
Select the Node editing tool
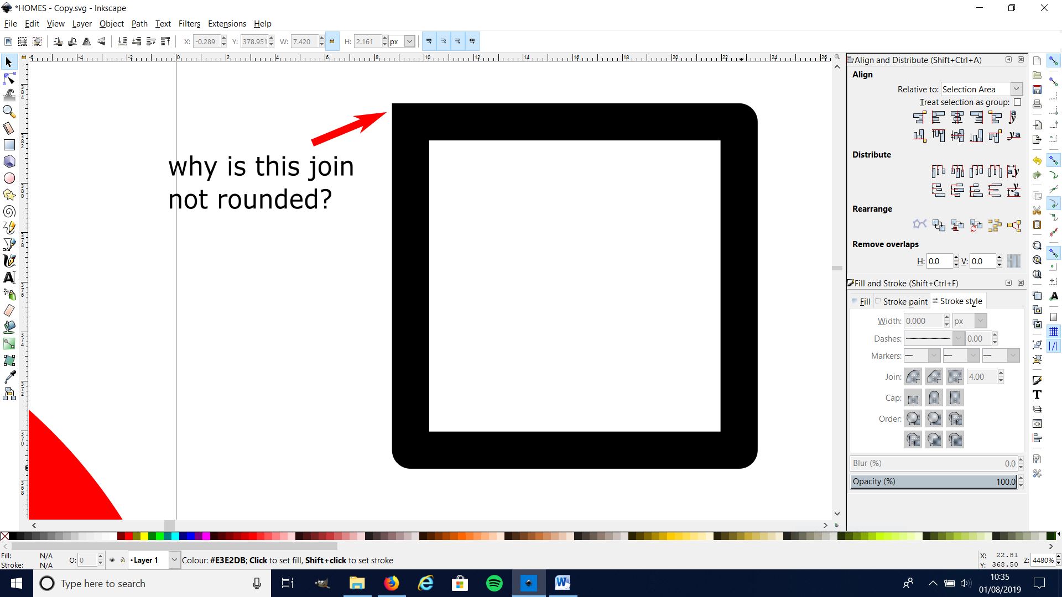pyautogui.click(x=9, y=78)
